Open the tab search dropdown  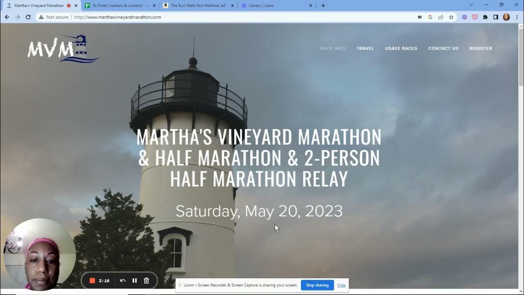(x=471, y=5)
